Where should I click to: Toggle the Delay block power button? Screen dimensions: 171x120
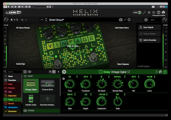tap(165, 72)
